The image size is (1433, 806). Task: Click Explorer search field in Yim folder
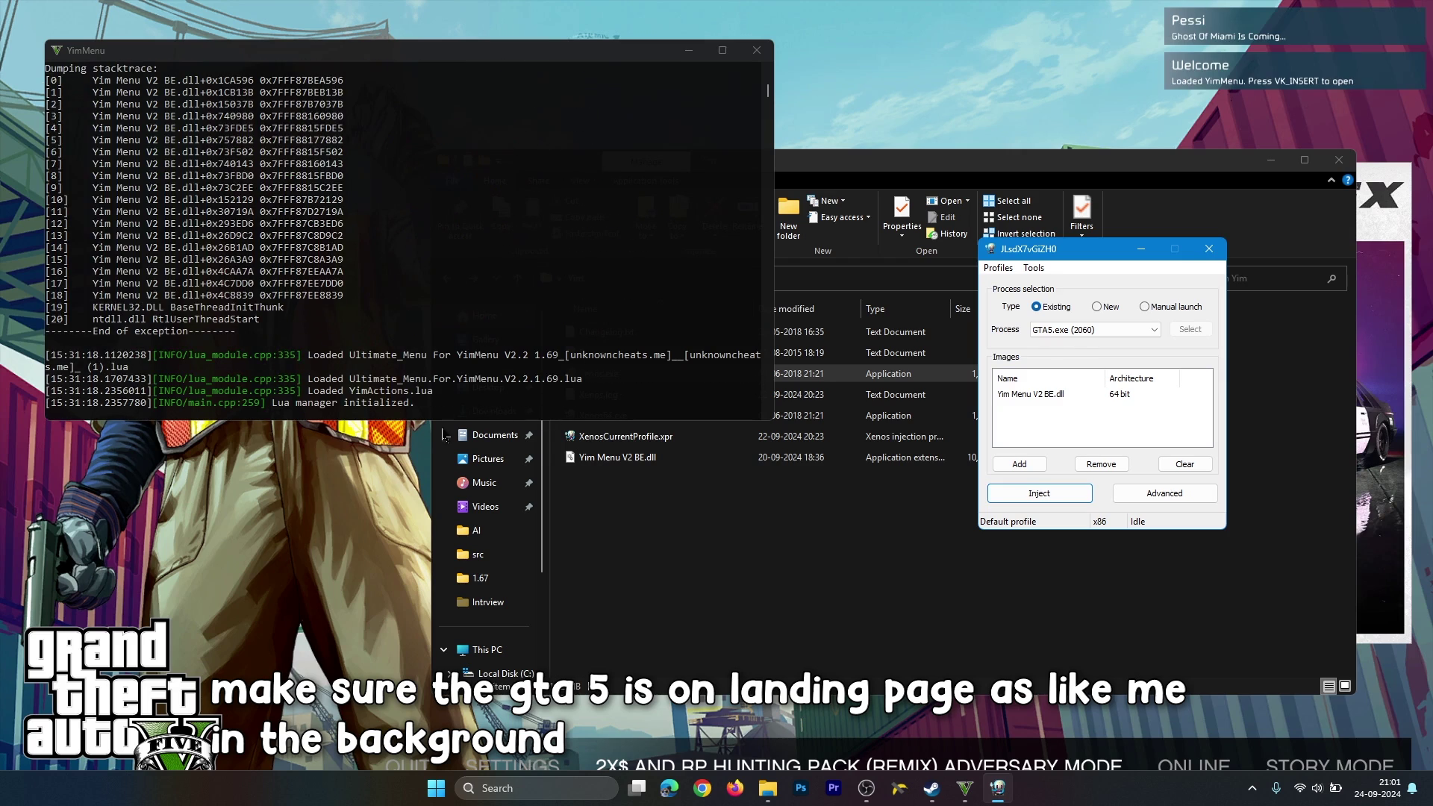[x=1286, y=278]
